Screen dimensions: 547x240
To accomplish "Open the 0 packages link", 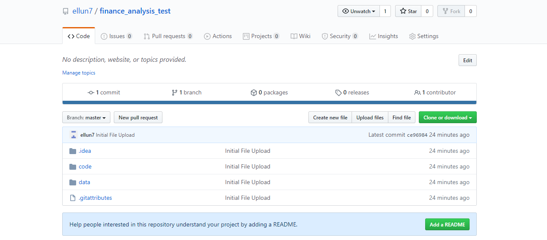I will 269,93.
